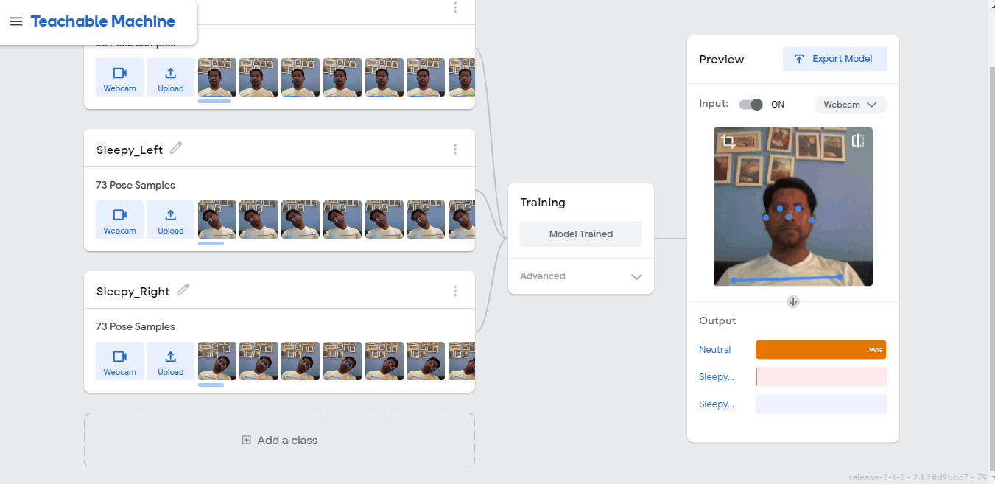
Task: Open Sleepy_Right class options three-dot menu
Action: (455, 291)
